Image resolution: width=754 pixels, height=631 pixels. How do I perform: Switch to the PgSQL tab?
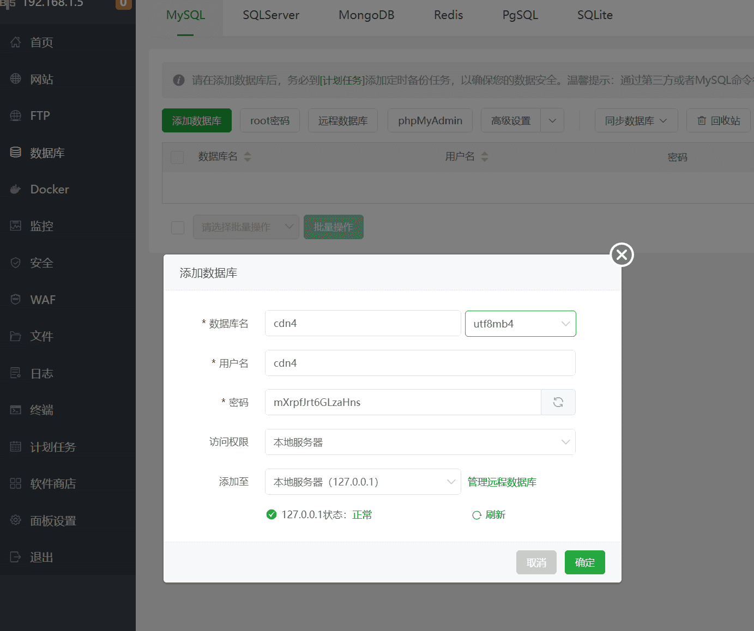(520, 15)
